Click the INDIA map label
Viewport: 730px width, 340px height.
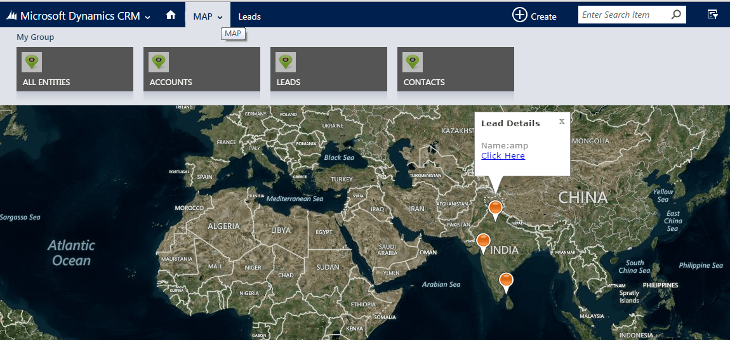(x=505, y=250)
